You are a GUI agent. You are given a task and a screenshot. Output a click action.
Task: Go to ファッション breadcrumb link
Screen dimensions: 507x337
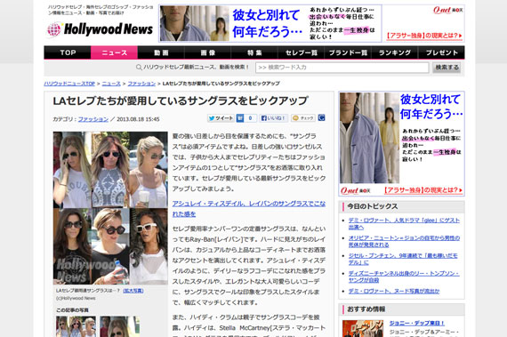click(141, 84)
